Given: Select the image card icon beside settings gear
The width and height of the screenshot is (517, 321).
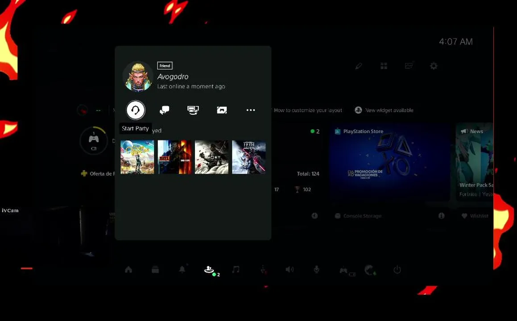Looking at the screenshot, I should (409, 66).
